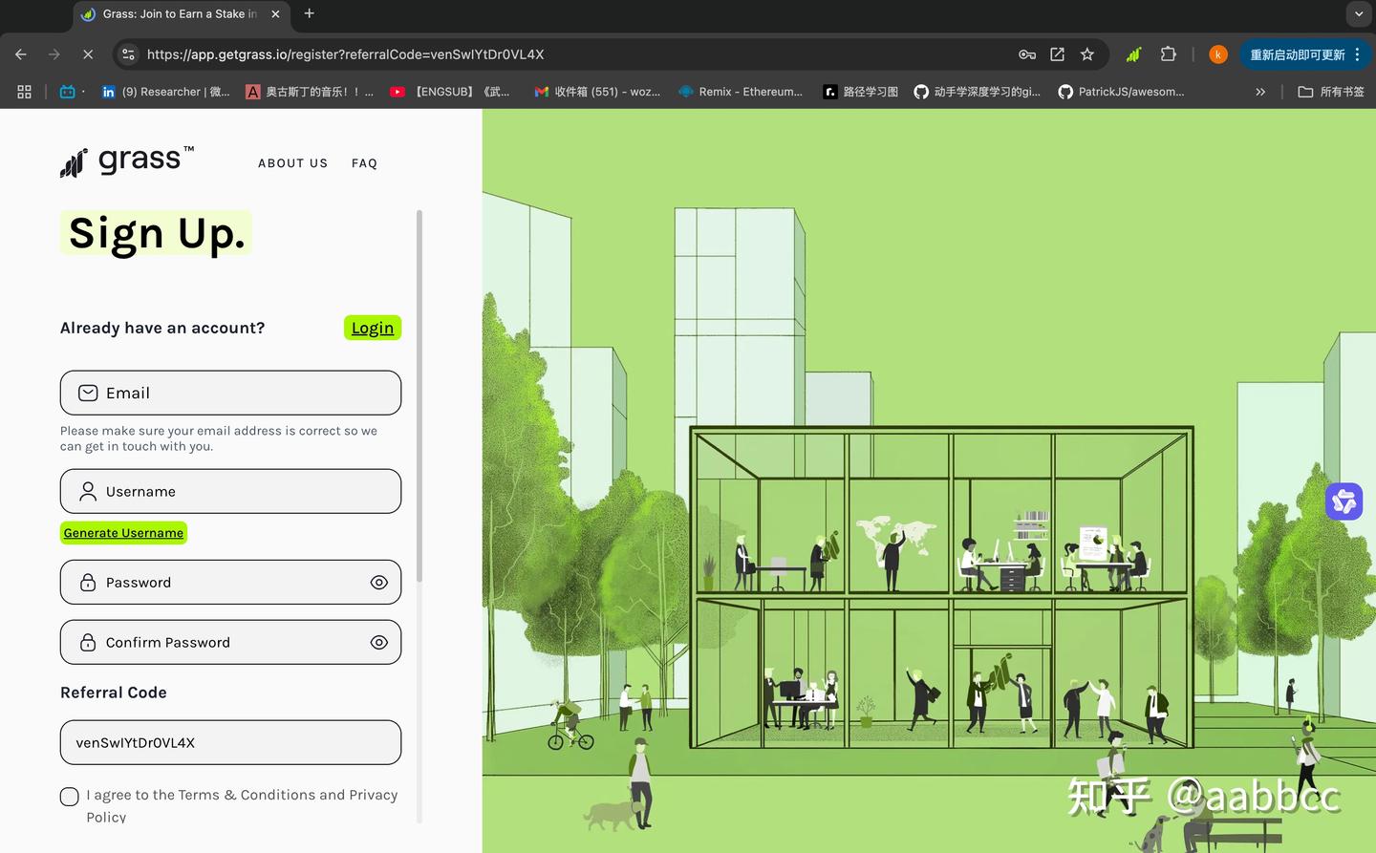Open the 奥古斯丁的音乐 bookmark
Screen dimensions: 1376x853
click(310, 92)
